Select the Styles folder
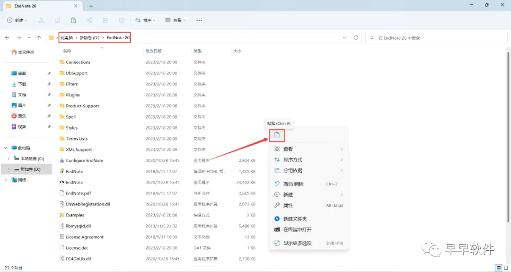Viewport: 511px width, 272px height. tap(69, 128)
